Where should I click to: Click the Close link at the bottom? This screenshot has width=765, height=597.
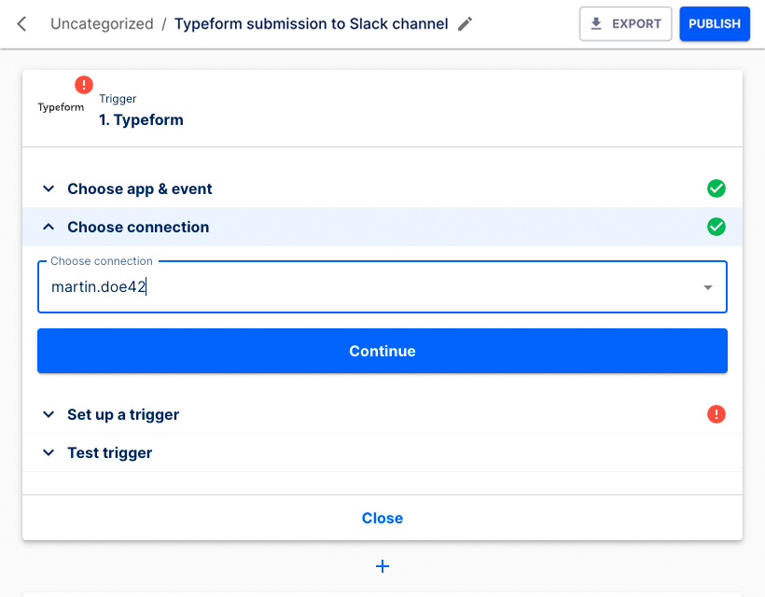(382, 518)
